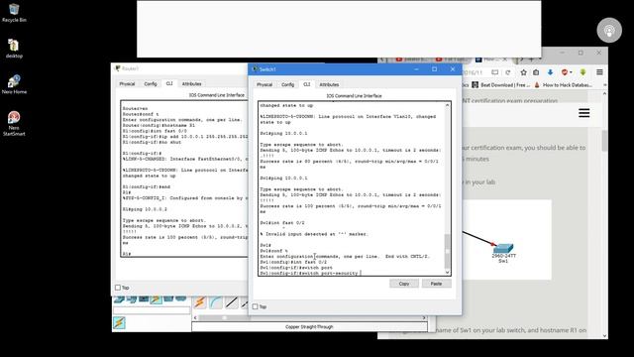Click Firefox page scrollbar down arrow
Viewport: 634px width, 357px height.
click(x=605, y=335)
